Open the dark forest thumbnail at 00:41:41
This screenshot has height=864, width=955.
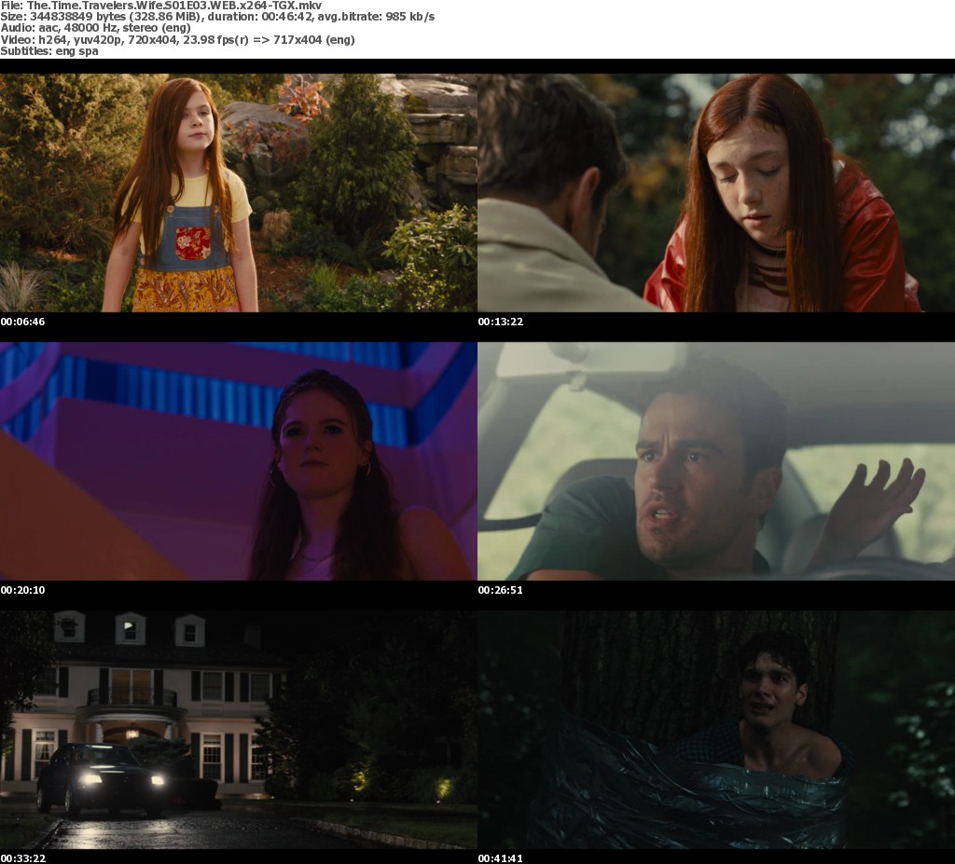tap(716, 730)
